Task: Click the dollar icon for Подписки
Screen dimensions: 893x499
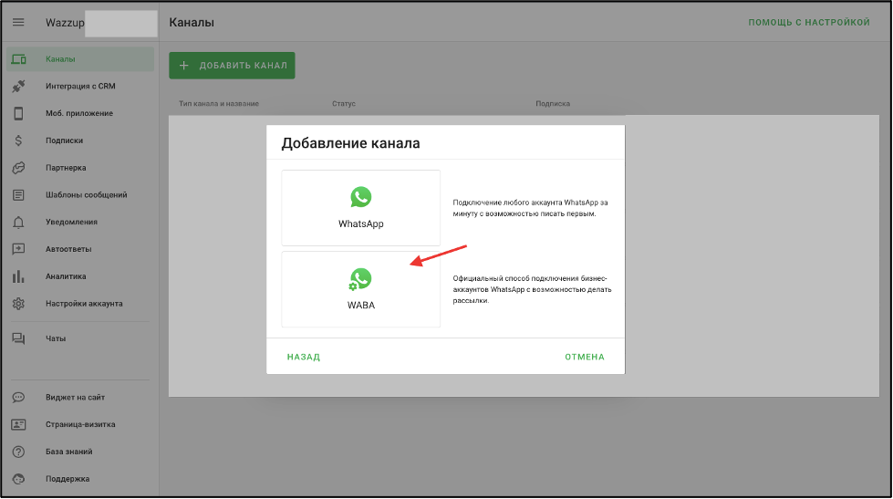Action: coord(18,140)
